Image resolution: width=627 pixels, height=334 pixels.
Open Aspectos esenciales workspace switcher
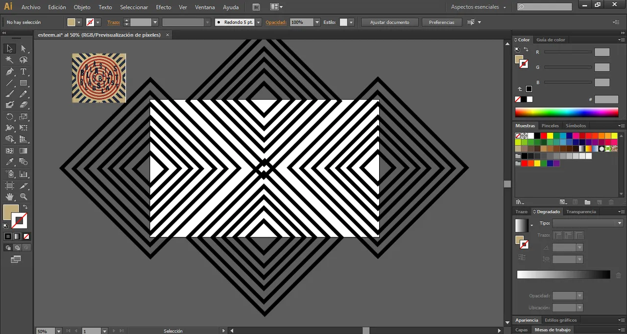(479, 7)
